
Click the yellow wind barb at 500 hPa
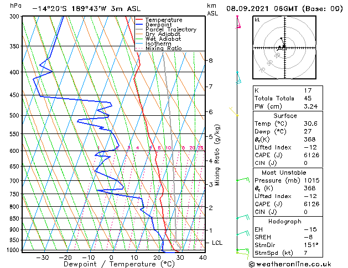[x=233, y=111]
